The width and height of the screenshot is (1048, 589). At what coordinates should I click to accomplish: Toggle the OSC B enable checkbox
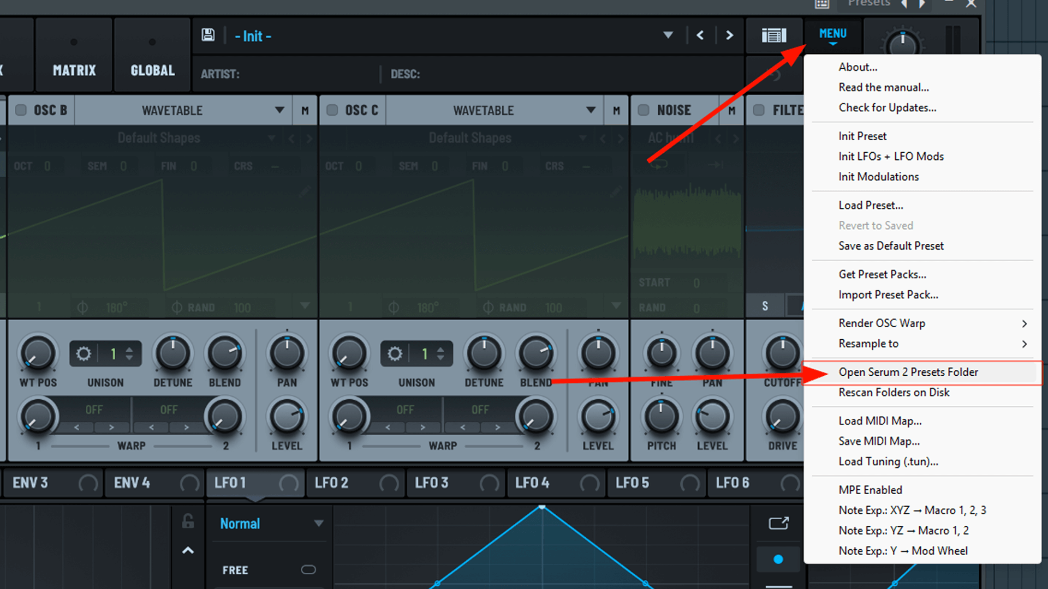(x=21, y=110)
